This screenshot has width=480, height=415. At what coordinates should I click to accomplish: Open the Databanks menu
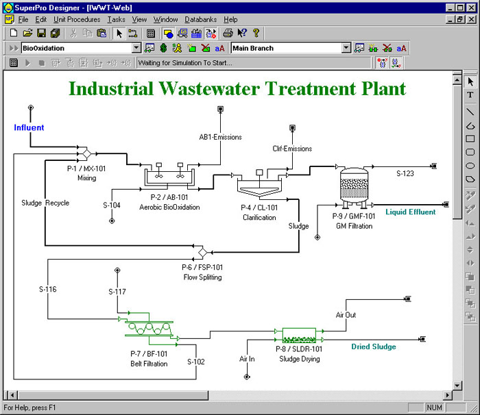[201, 20]
